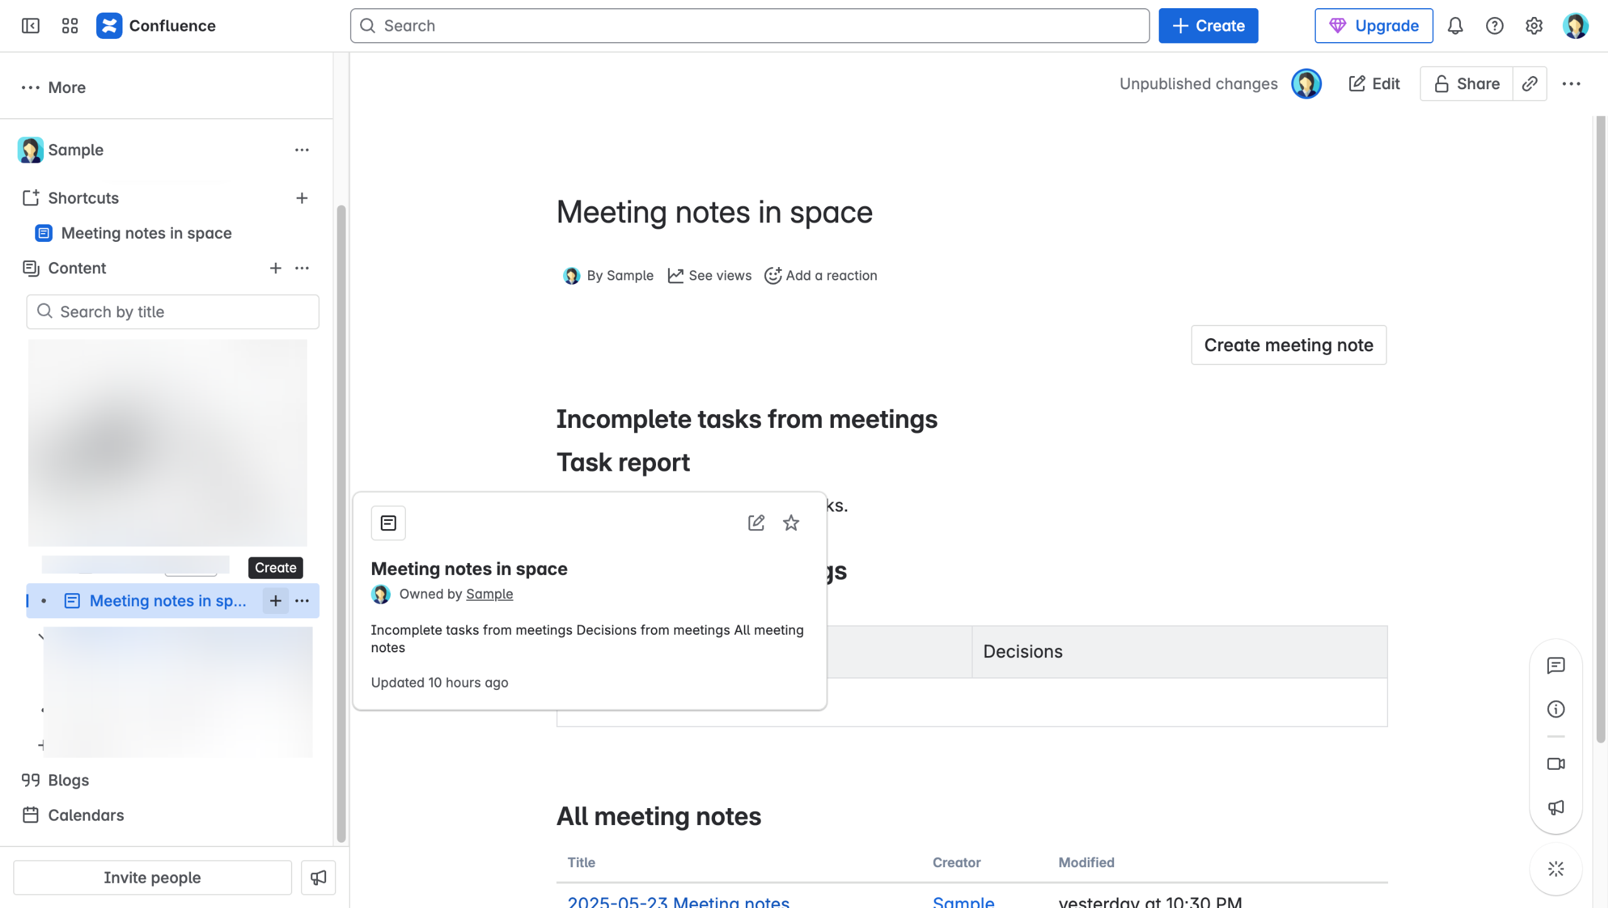Image resolution: width=1608 pixels, height=908 pixels.
Task: Copy page link with chain icon
Action: point(1529,84)
